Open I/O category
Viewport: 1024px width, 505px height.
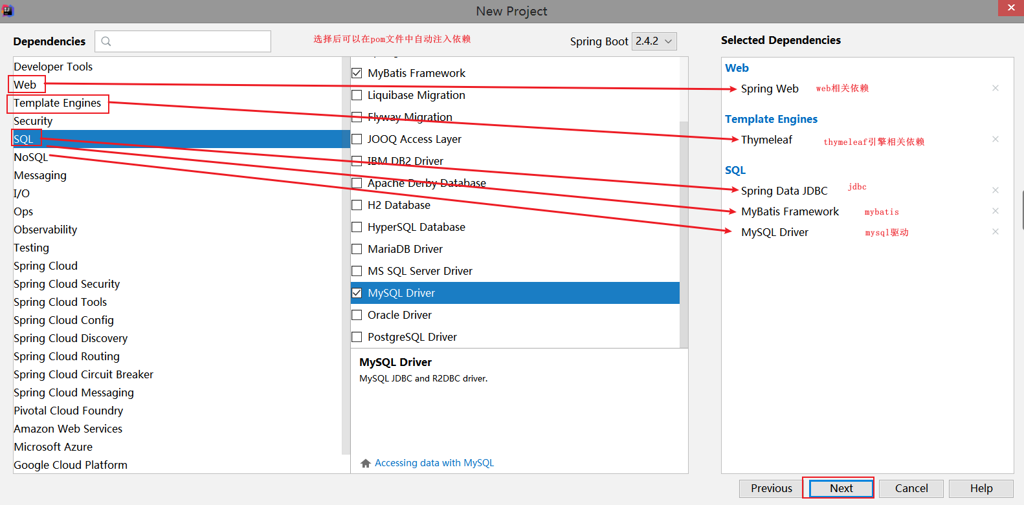click(22, 193)
